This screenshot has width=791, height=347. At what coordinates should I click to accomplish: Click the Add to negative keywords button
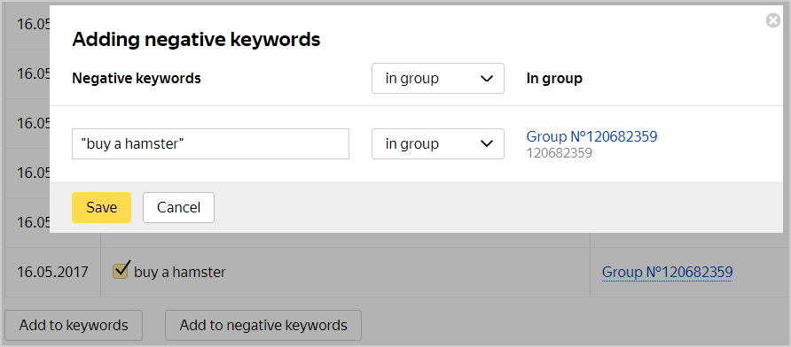263,326
